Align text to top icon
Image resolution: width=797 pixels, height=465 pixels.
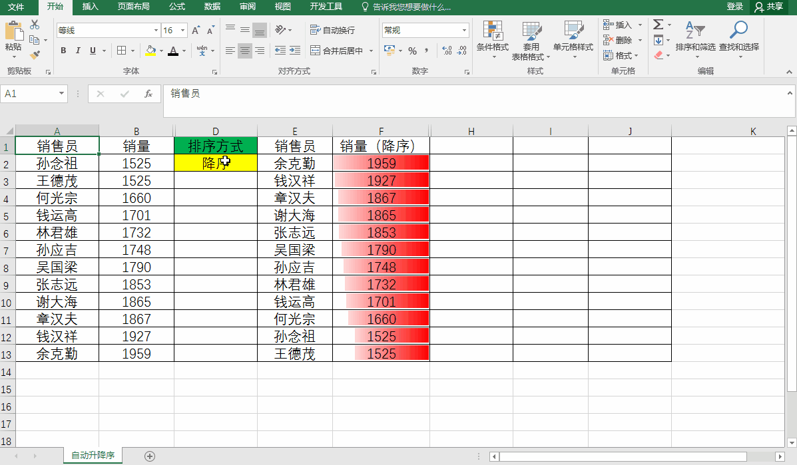click(230, 29)
